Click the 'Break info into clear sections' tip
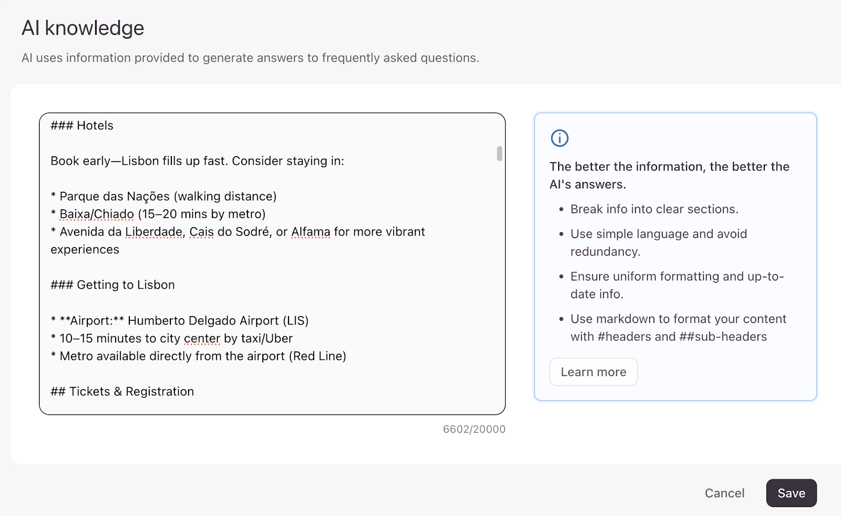 pyautogui.click(x=654, y=209)
